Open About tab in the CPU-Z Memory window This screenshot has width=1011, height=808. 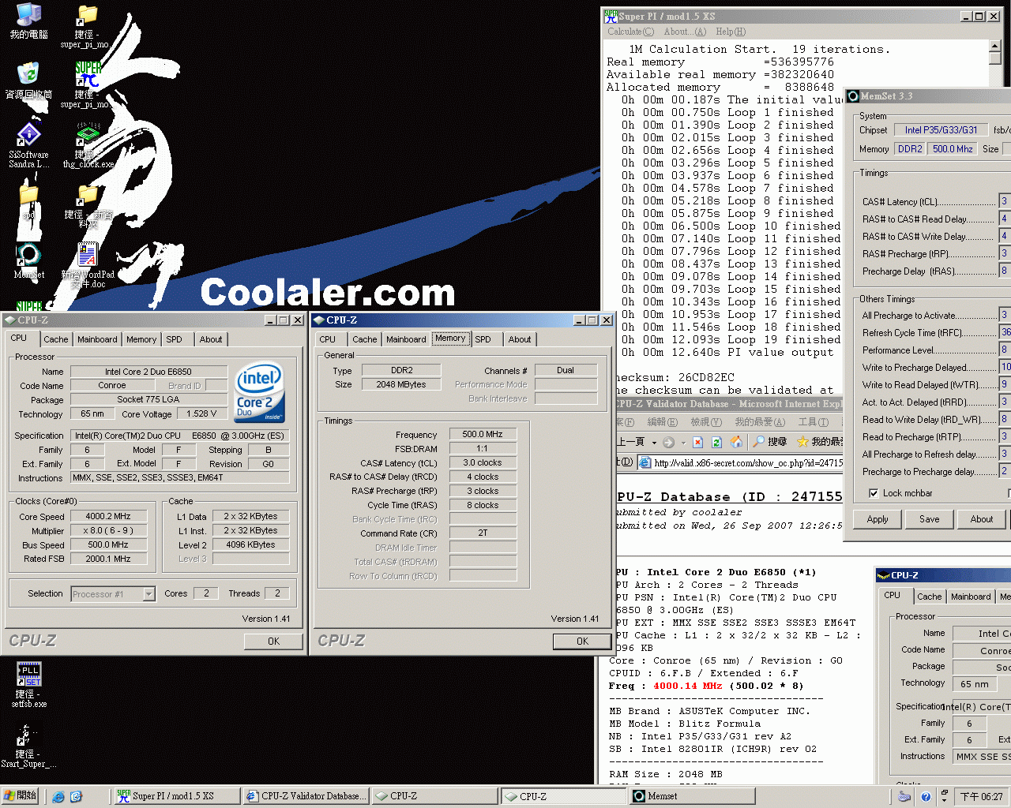click(520, 339)
